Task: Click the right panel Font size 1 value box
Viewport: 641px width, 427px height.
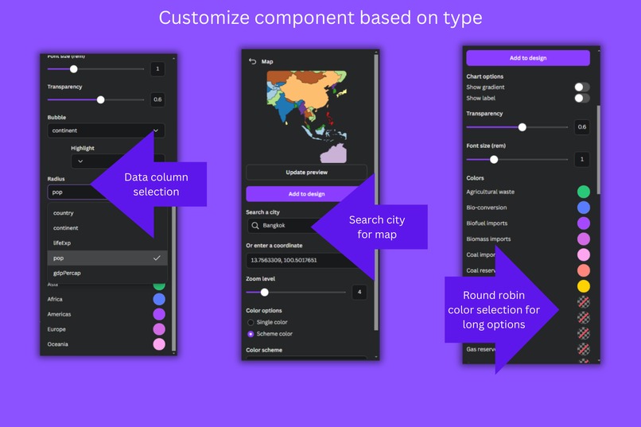Action: (x=582, y=159)
